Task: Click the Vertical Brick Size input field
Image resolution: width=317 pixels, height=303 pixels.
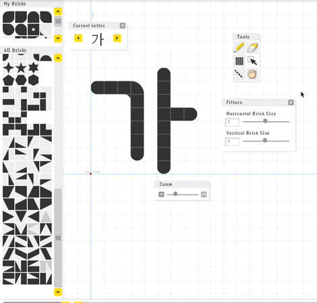Action: point(232,141)
